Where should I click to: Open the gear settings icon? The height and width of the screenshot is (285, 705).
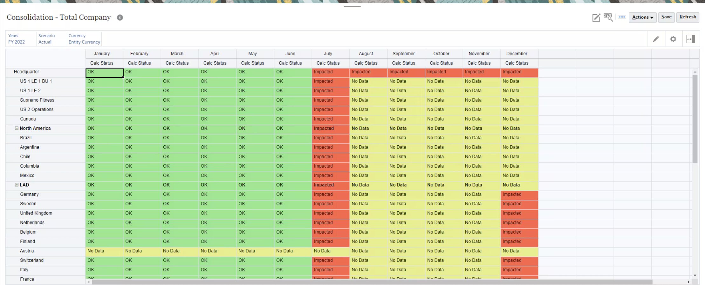click(673, 39)
